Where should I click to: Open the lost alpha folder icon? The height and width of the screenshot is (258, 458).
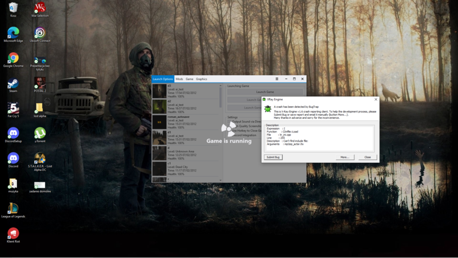(40, 110)
